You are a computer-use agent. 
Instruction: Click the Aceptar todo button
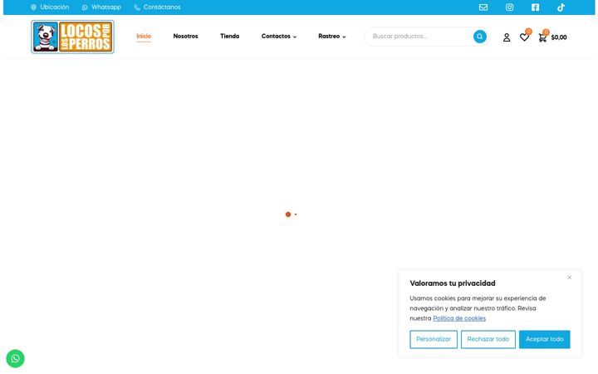544,339
